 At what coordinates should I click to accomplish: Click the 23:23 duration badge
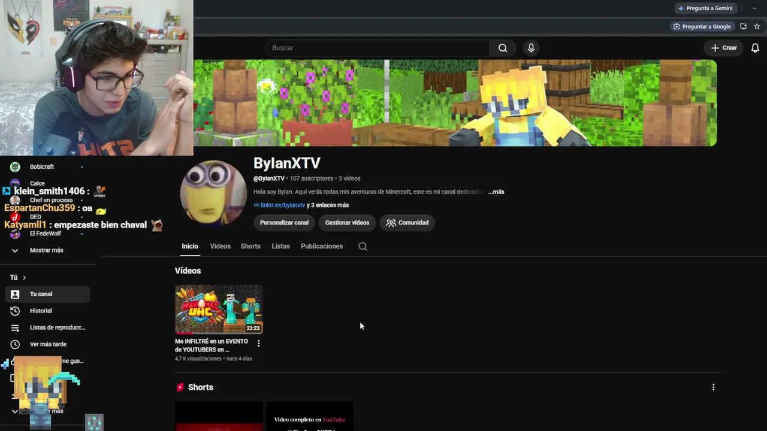click(253, 328)
